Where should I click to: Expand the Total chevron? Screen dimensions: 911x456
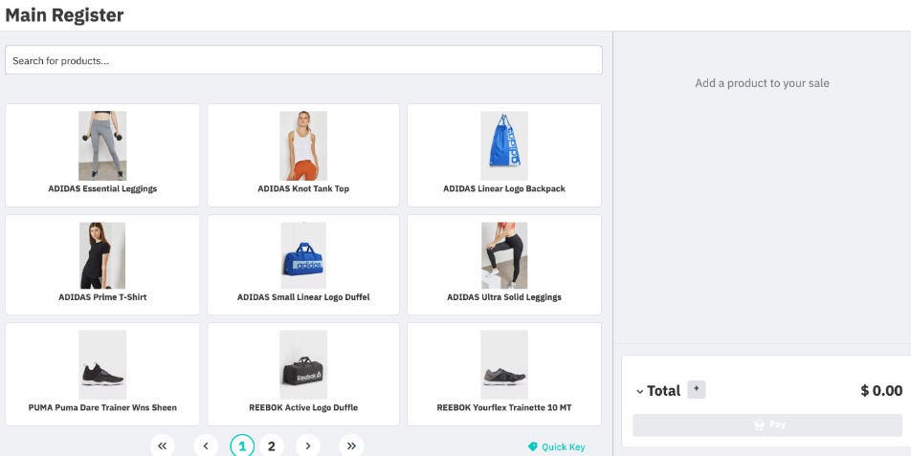click(639, 391)
